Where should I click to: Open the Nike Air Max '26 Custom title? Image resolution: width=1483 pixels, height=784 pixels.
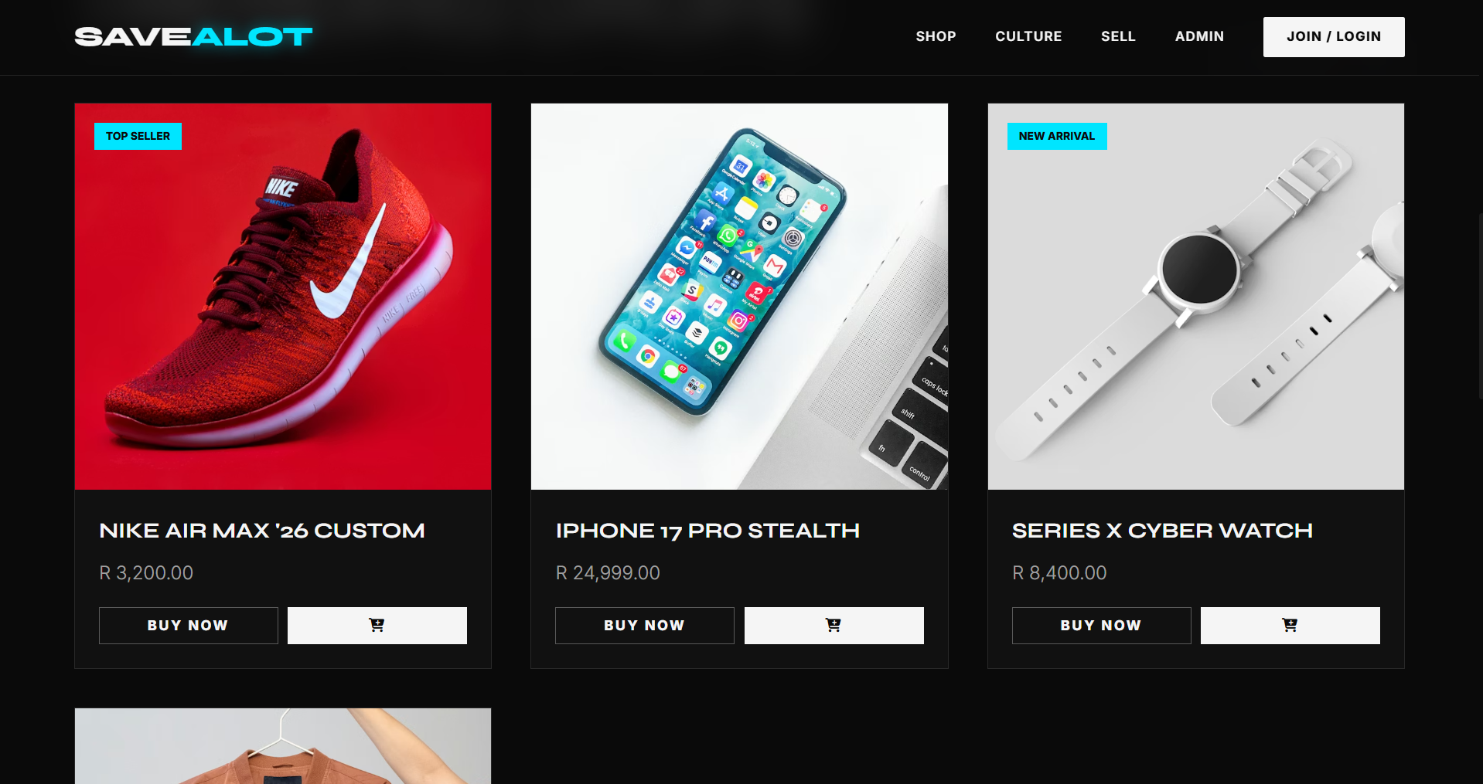262,531
